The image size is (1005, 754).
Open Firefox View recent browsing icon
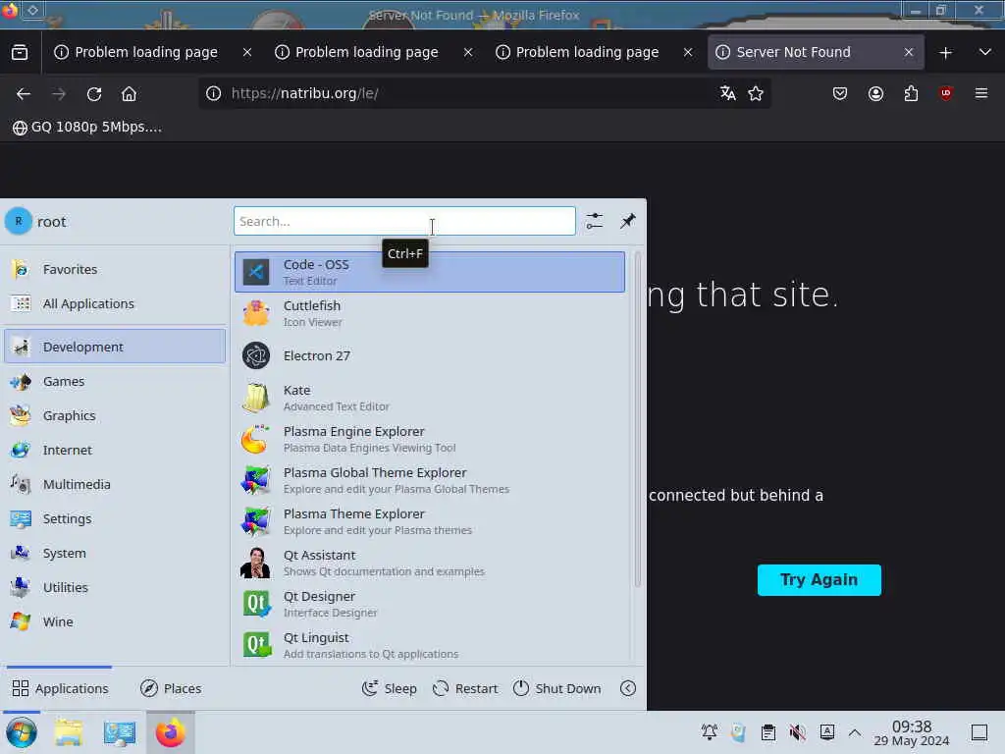pos(20,53)
